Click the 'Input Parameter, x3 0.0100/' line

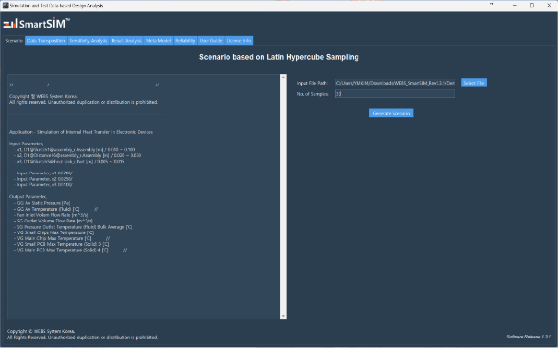[43, 185]
